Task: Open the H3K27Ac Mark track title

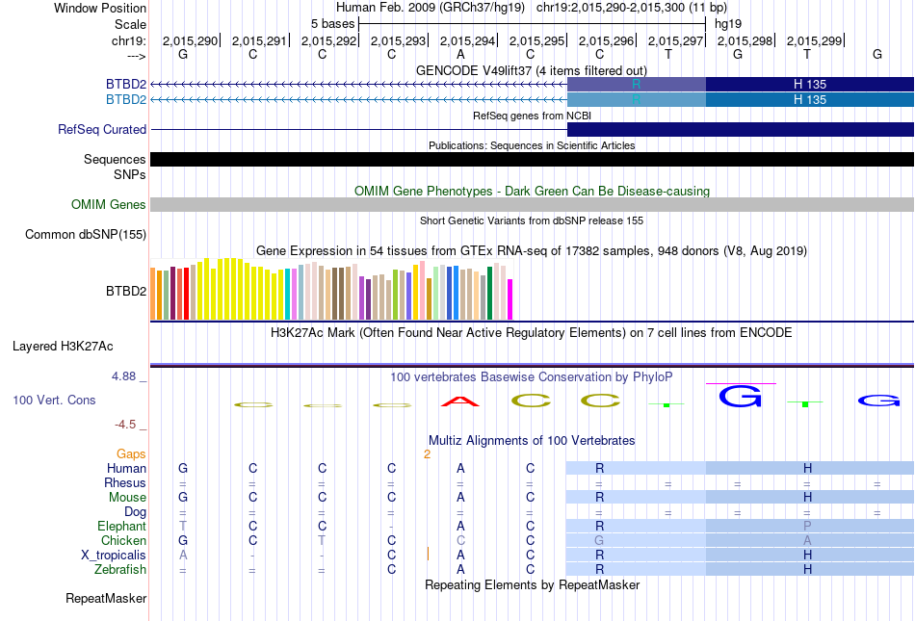Action: pos(532,333)
